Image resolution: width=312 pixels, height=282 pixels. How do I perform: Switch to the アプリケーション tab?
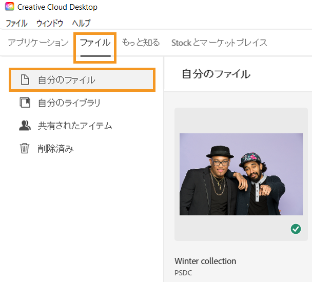click(38, 43)
